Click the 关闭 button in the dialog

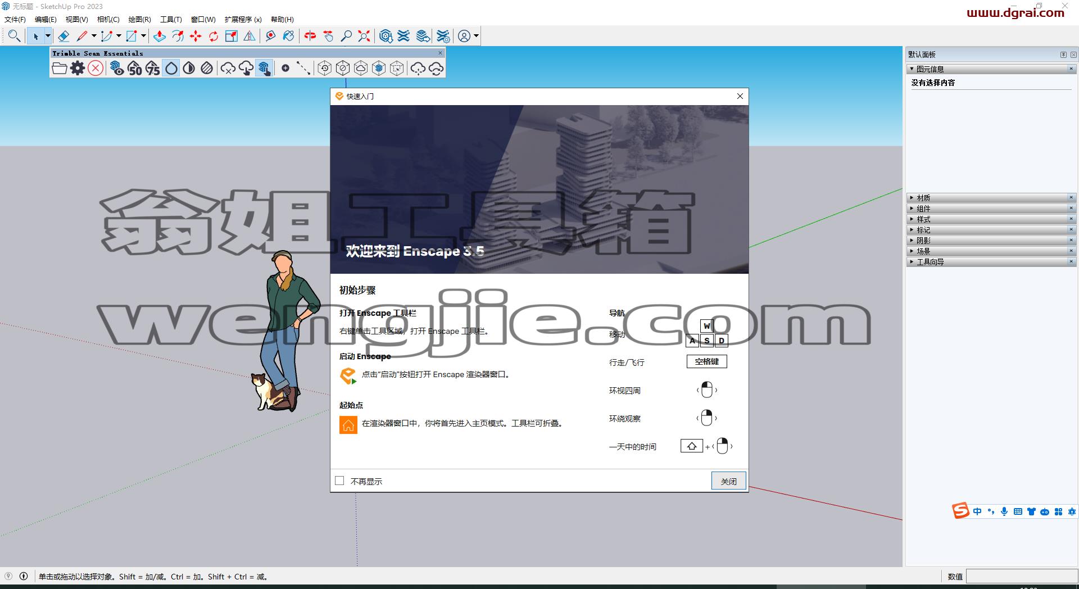point(729,481)
